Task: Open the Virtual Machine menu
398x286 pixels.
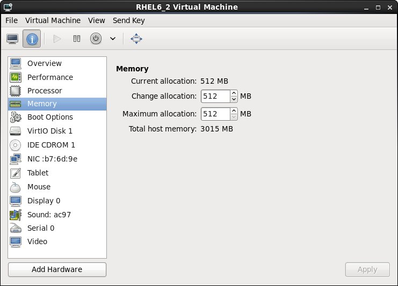Action: pos(53,20)
